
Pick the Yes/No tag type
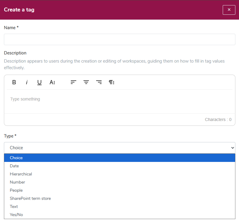(120, 215)
